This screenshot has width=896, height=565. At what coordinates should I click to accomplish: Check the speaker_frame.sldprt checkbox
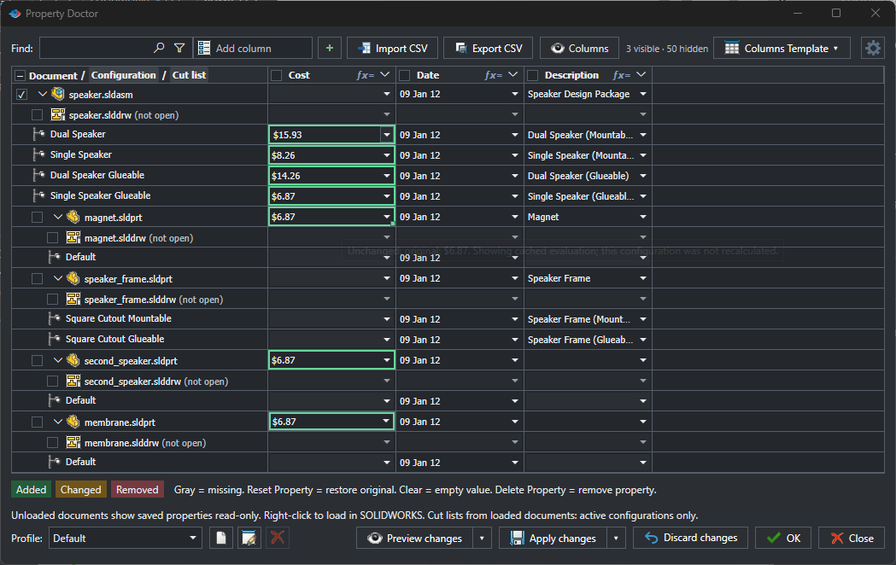[37, 278]
